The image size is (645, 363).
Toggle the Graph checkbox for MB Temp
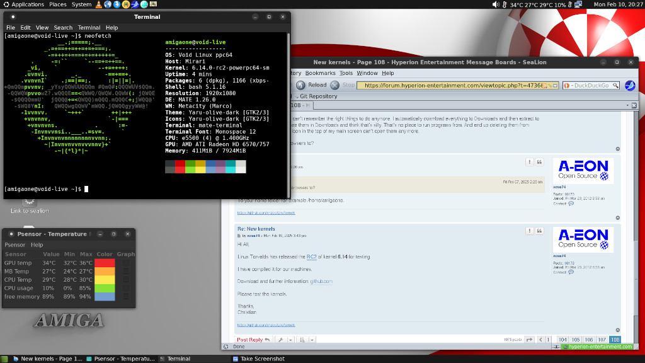coord(126,271)
